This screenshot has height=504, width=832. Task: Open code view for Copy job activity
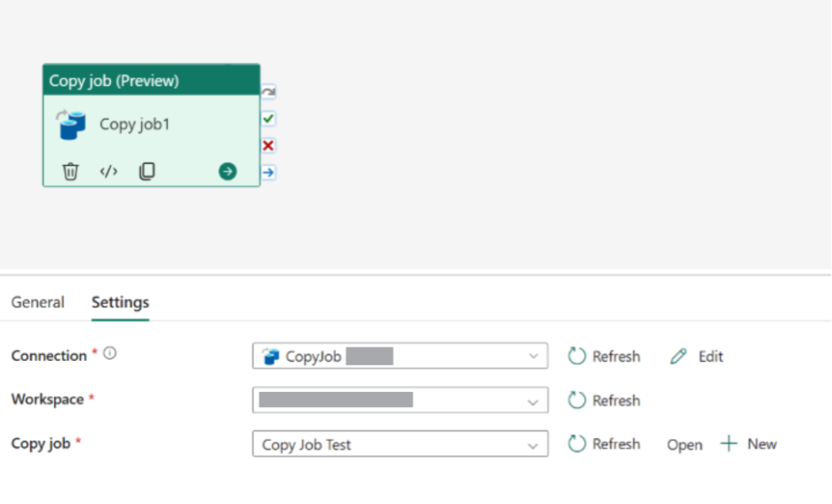point(108,172)
